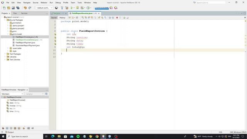Open the Debug menu
Image resolution: width=247 pixels, height=139 pixels.
pos(58,3)
